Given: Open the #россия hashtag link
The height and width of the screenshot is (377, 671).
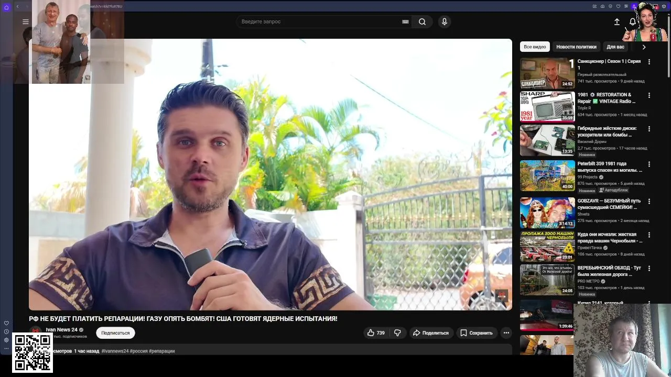Looking at the screenshot, I should tap(138, 351).
